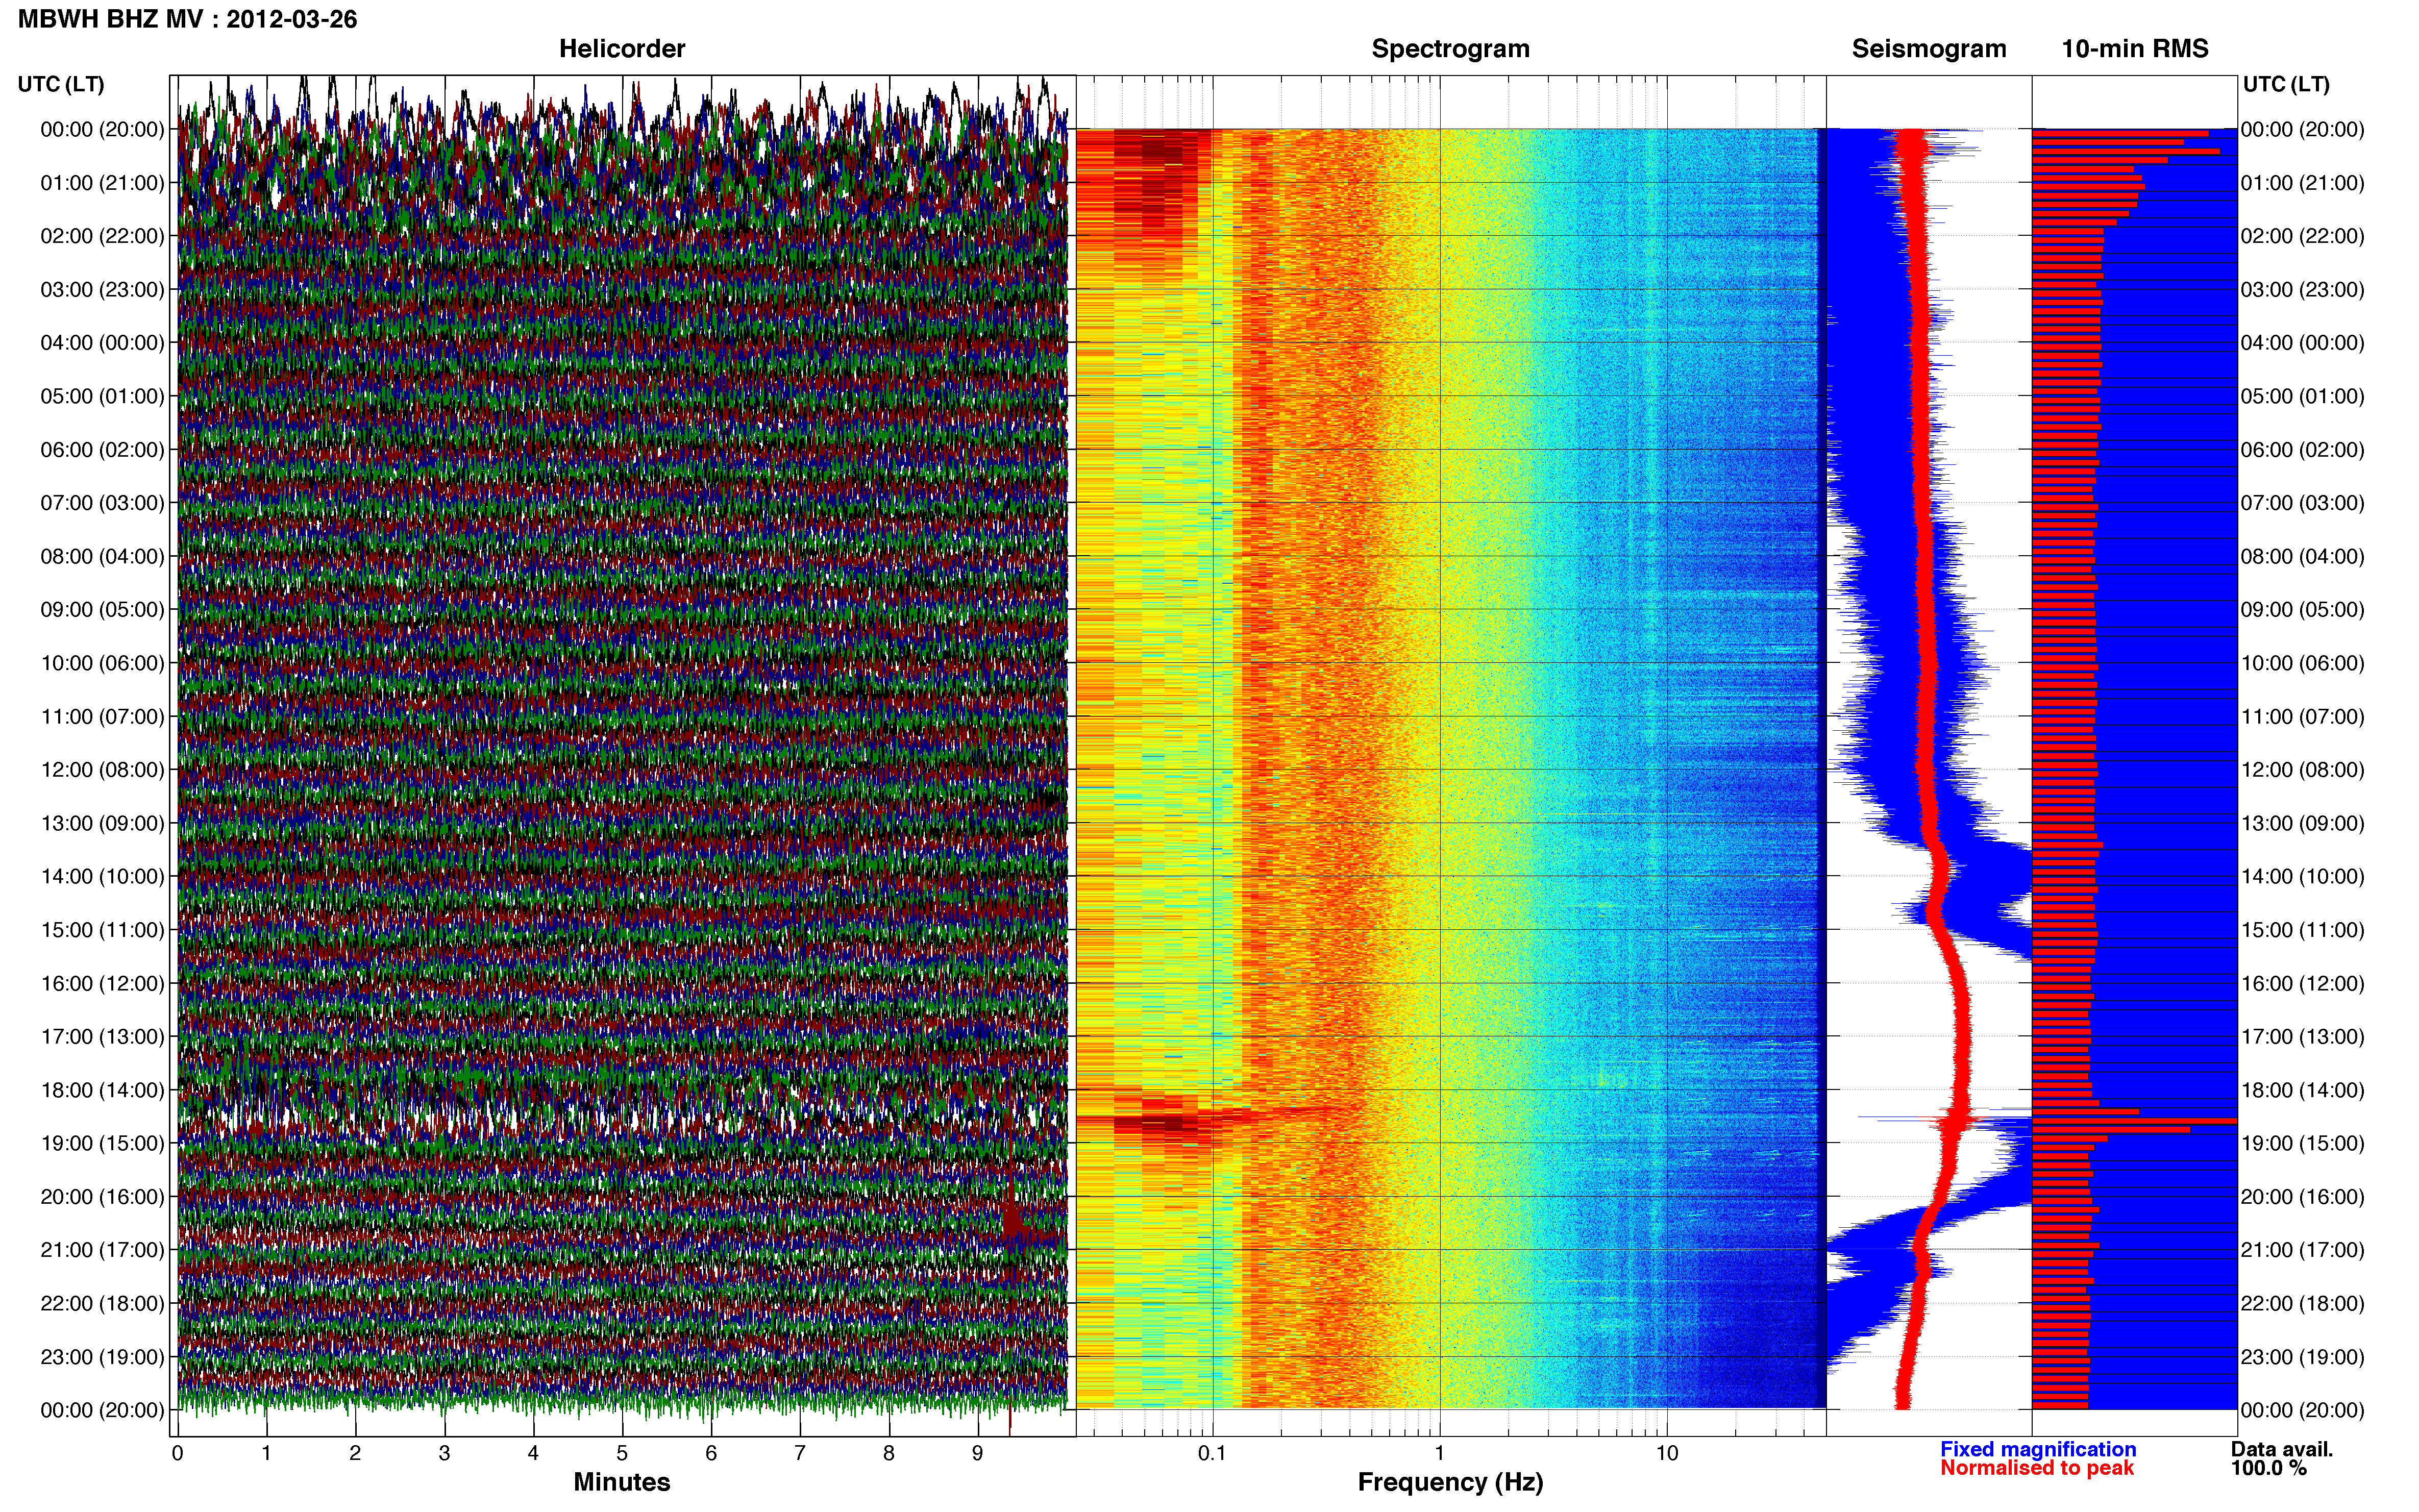Click the '8' tick on the Minutes axis
This screenshot has width=2419, height=1512.
click(889, 1453)
